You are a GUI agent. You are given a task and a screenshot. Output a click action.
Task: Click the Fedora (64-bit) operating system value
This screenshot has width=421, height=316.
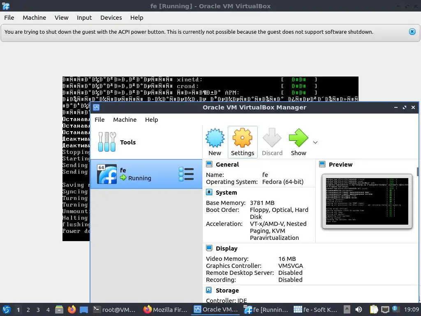click(283, 182)
